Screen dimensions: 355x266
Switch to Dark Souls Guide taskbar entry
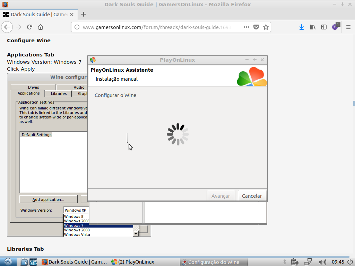[74, 262]
